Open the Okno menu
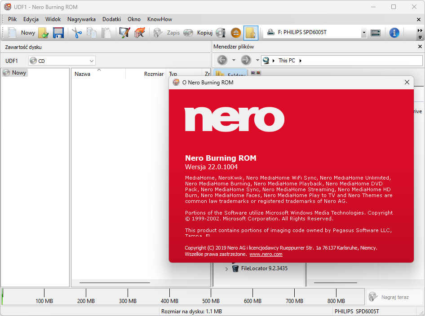This screenshot has height=316, width=425. 134,19
